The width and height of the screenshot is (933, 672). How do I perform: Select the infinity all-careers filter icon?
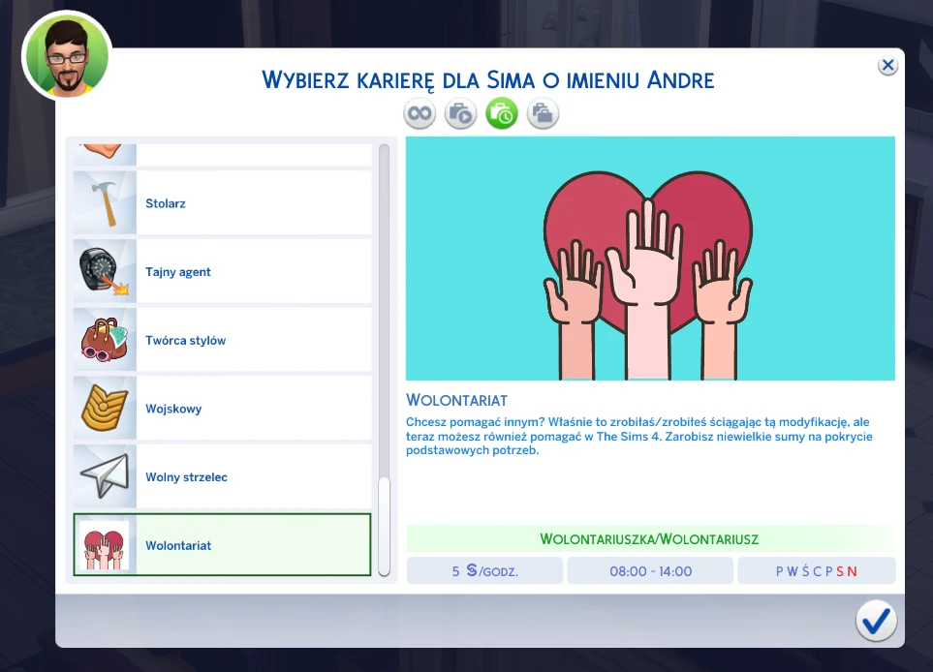420,113
